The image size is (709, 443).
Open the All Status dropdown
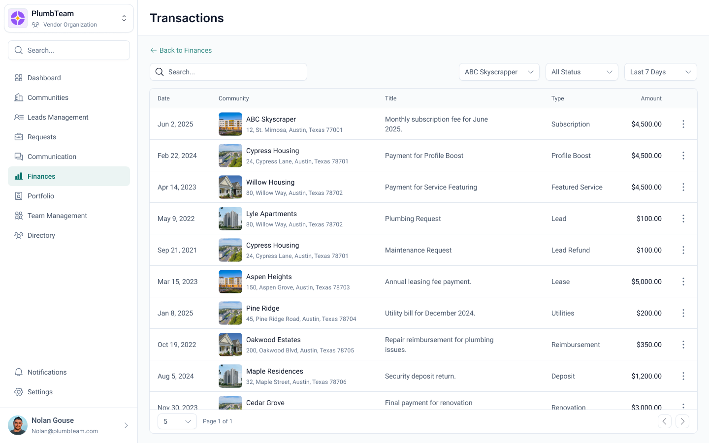[x=581, y=72]
